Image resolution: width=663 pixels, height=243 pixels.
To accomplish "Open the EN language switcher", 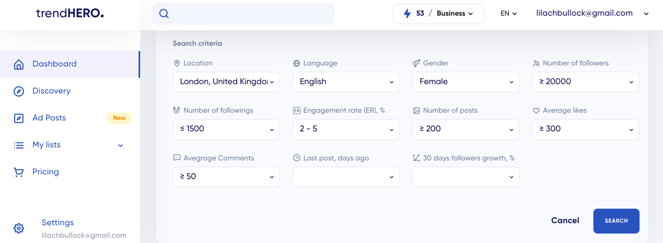I will [x=509, y=13].
